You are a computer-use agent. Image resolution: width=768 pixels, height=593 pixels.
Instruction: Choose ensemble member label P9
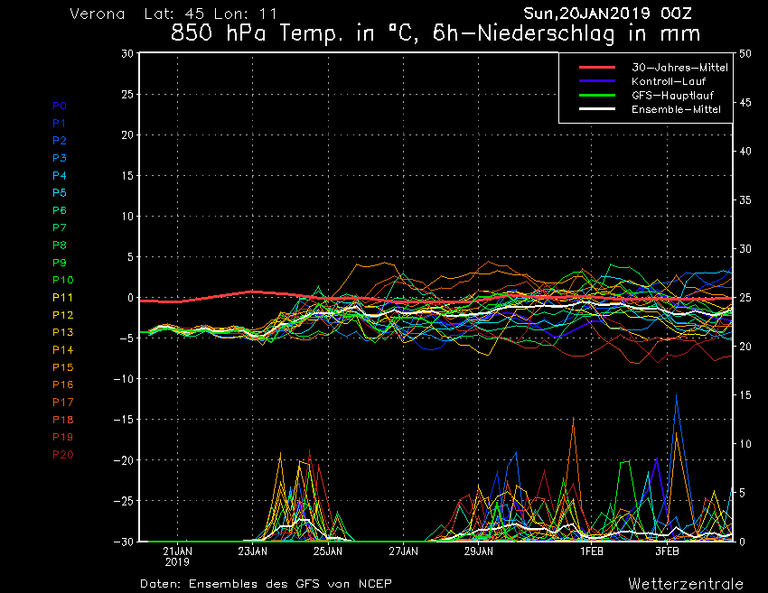[x=60, y=263]
